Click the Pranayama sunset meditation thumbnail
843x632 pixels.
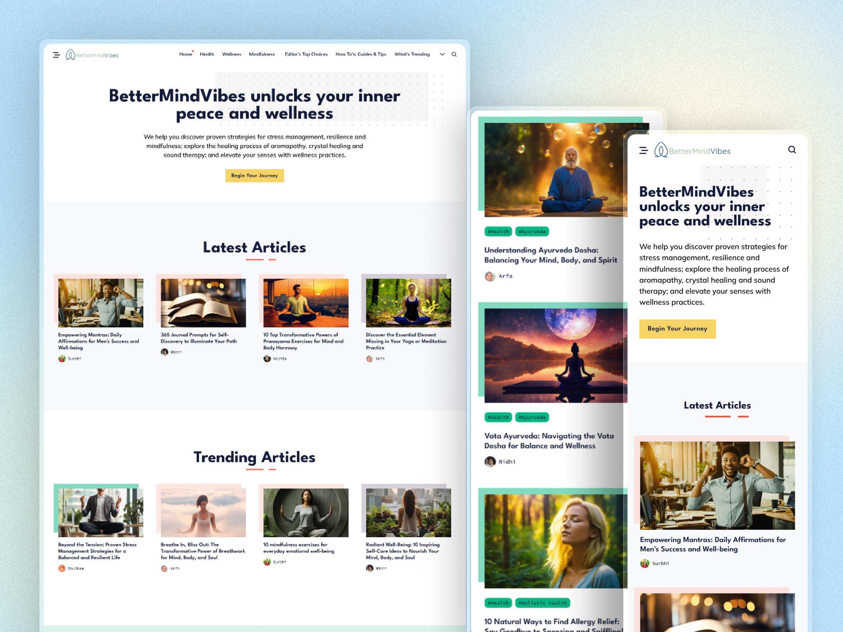[306, 303]
